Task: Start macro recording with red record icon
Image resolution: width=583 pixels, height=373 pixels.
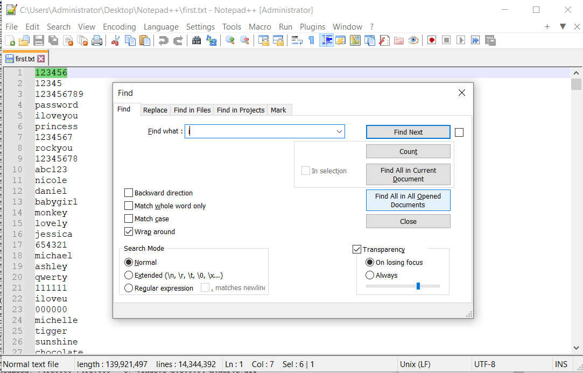Action: click(x=431, y=40)
